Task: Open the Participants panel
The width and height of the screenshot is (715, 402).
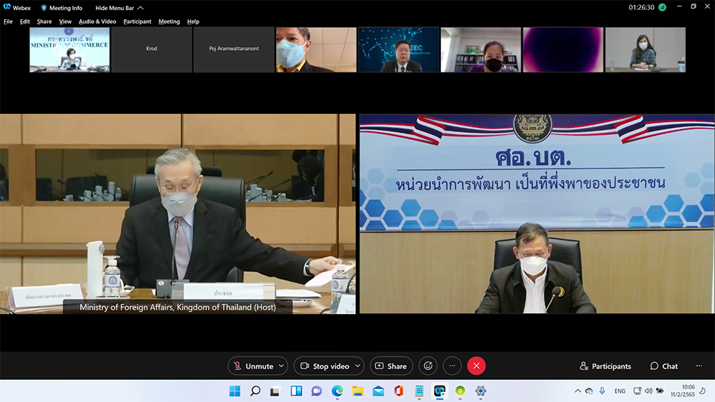Action: (x=605, y=366)
